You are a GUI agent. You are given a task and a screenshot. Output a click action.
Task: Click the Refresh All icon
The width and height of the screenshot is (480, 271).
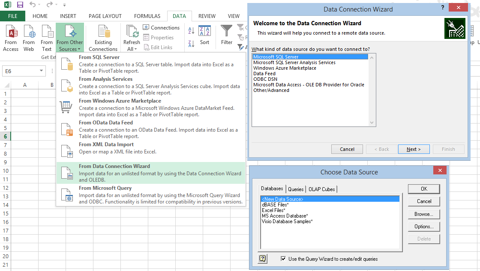tap(132, 38)
